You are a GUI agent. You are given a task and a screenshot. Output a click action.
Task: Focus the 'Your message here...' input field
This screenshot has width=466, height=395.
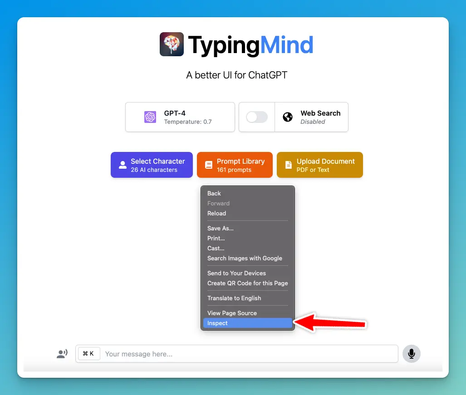pos(236,354)
